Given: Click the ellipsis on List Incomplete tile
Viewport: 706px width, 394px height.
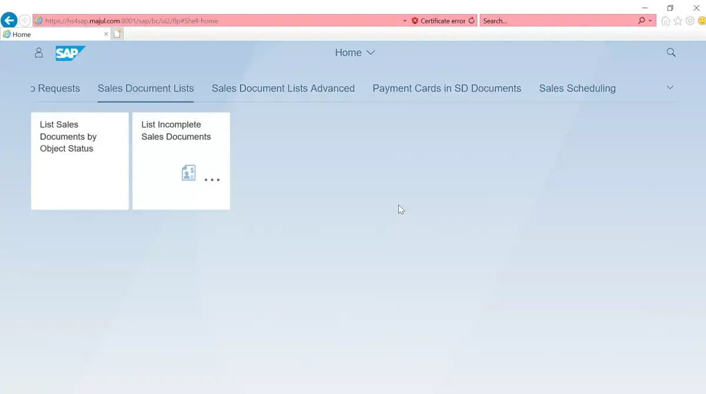Looking at the screenshot, I should click(212, 180).
